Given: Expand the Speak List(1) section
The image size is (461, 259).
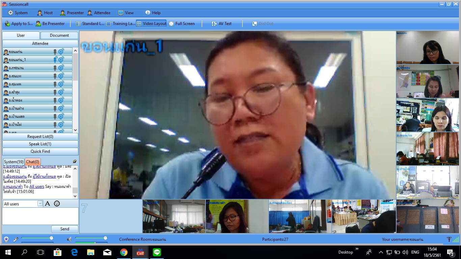Looking at the screenshot, I should click(x=40, y=144).
